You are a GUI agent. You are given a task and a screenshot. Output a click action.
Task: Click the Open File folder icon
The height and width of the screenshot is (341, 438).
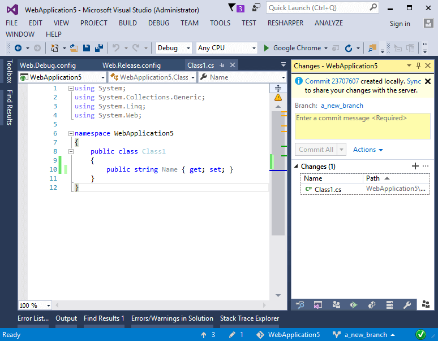[x=74, y=48]
